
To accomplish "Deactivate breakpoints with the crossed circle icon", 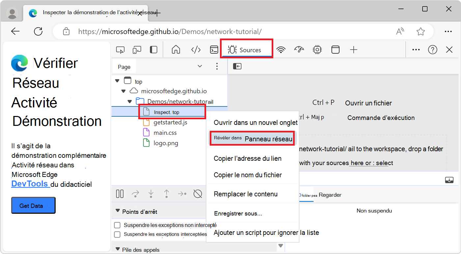I will pos(198,194).
